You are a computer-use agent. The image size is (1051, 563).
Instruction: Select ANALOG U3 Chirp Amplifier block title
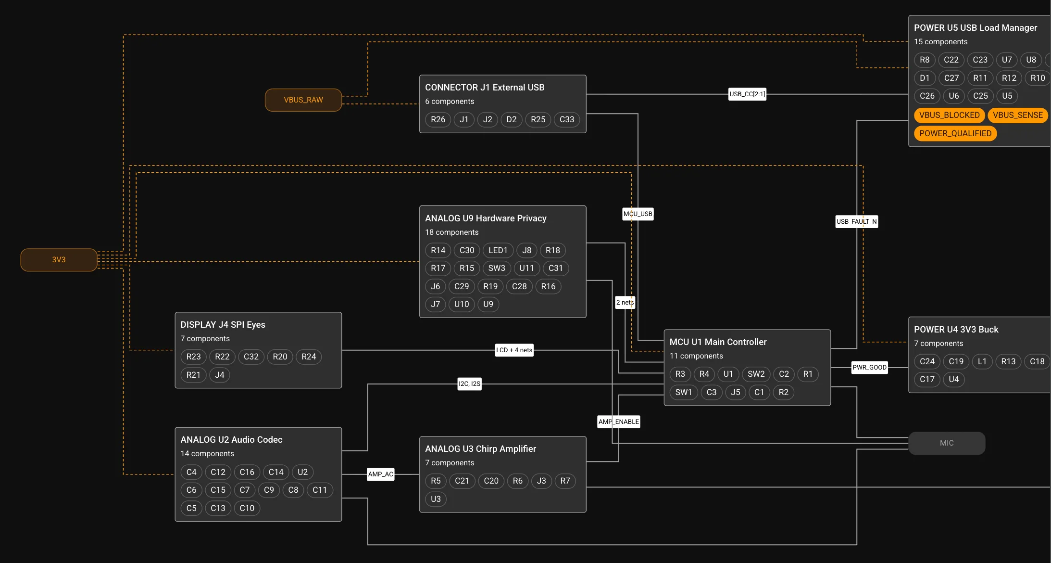480,449
